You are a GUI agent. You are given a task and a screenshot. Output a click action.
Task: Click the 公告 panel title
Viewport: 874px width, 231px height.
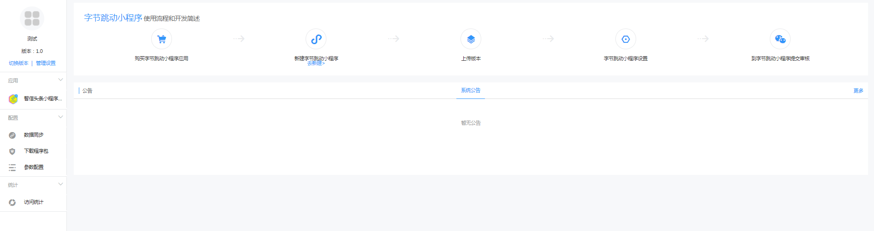pyautogui.click(x=87, y=91)
